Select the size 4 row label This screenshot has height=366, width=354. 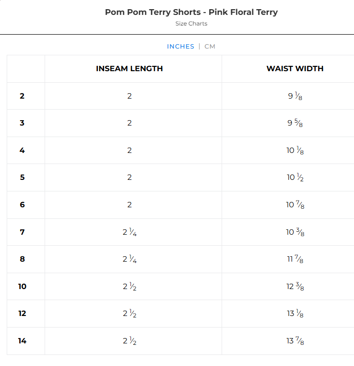coord(22,151)
